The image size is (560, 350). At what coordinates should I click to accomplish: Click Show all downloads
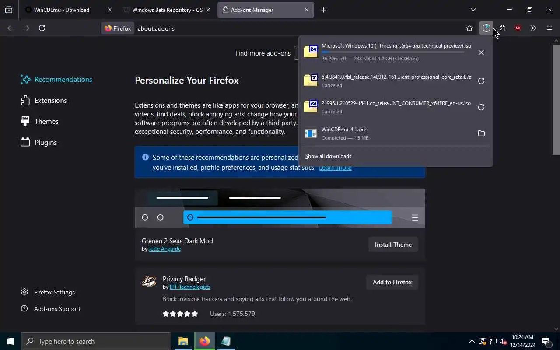[328, 156]
